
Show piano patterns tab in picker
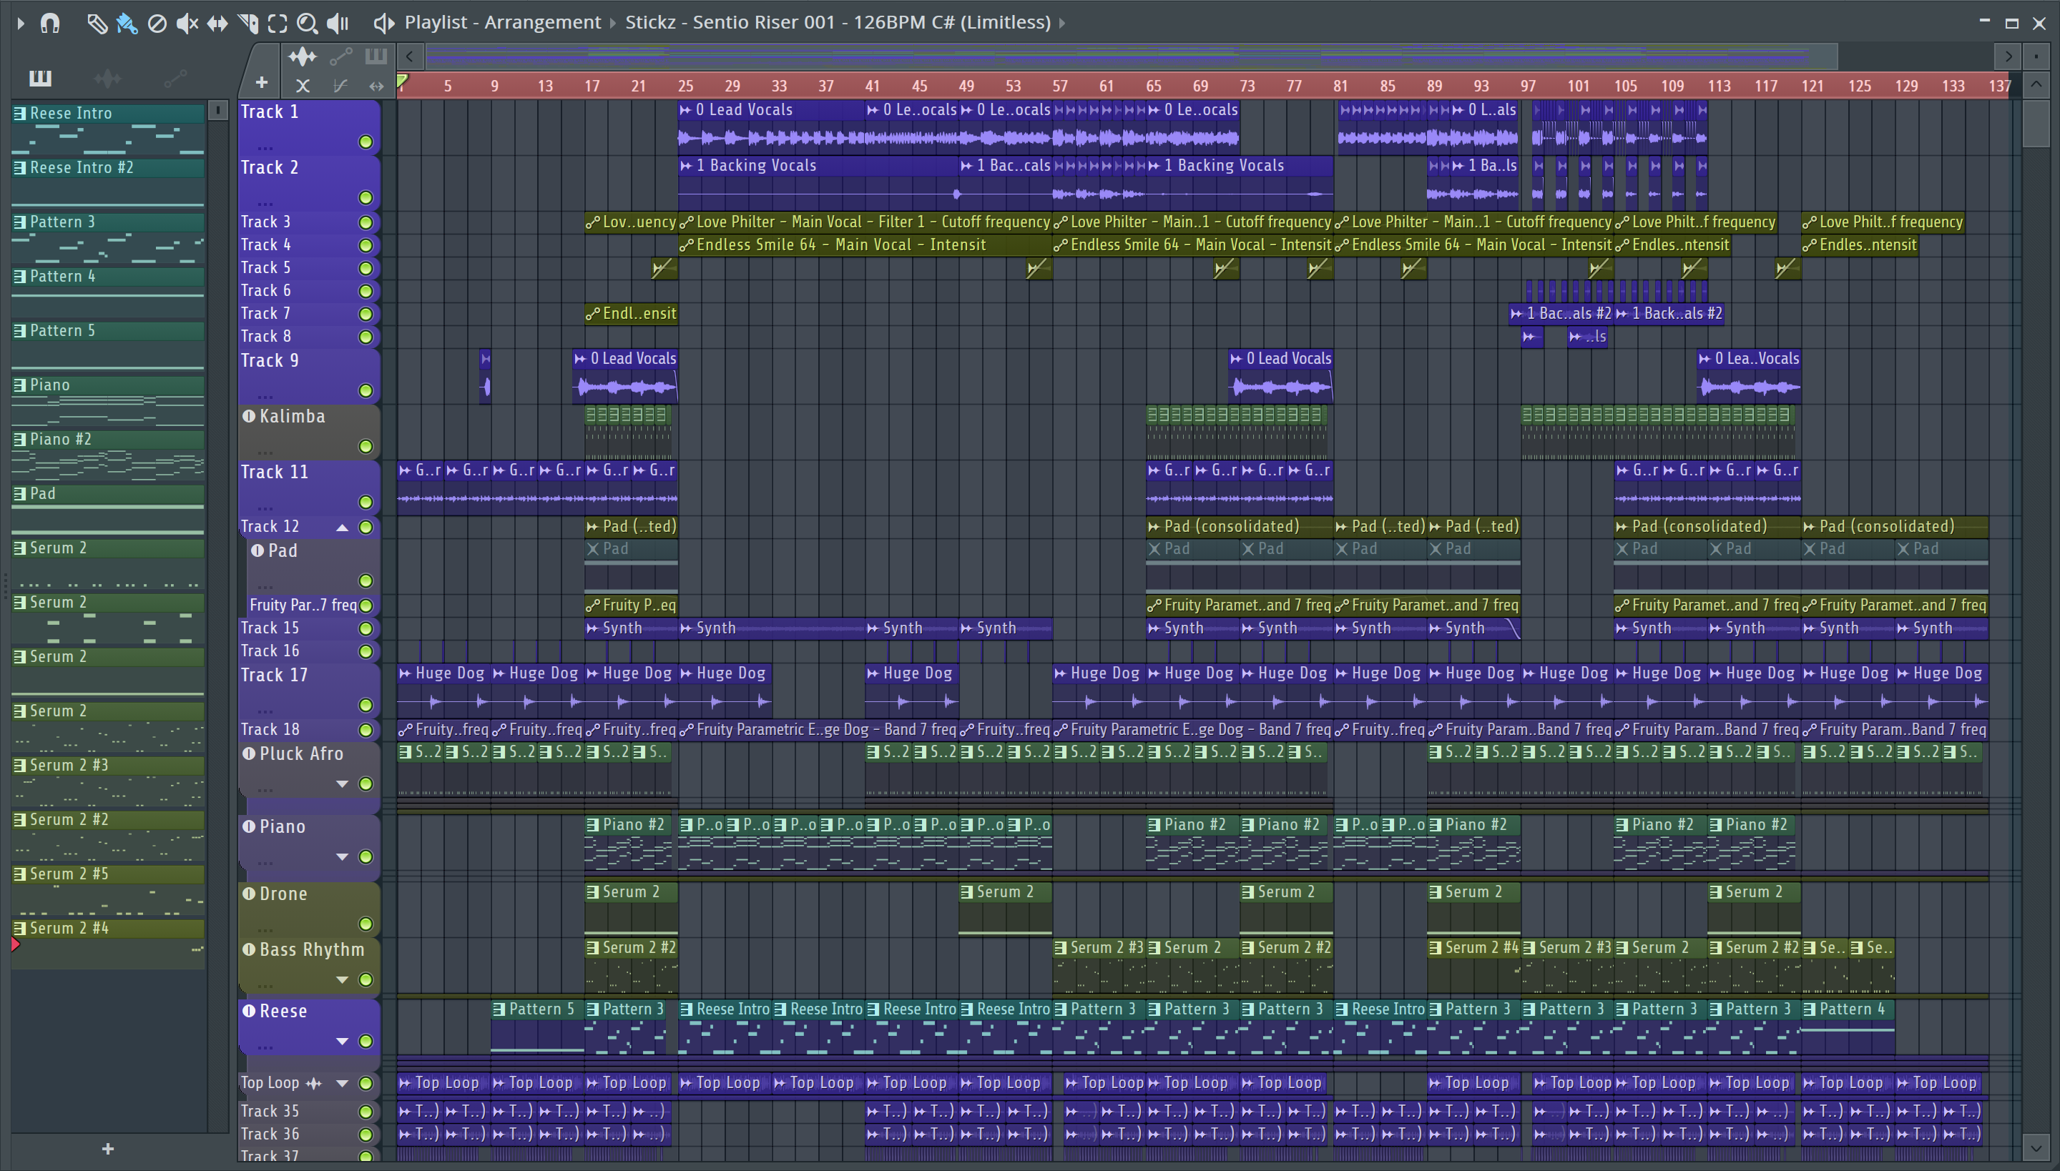click(39, 78)
